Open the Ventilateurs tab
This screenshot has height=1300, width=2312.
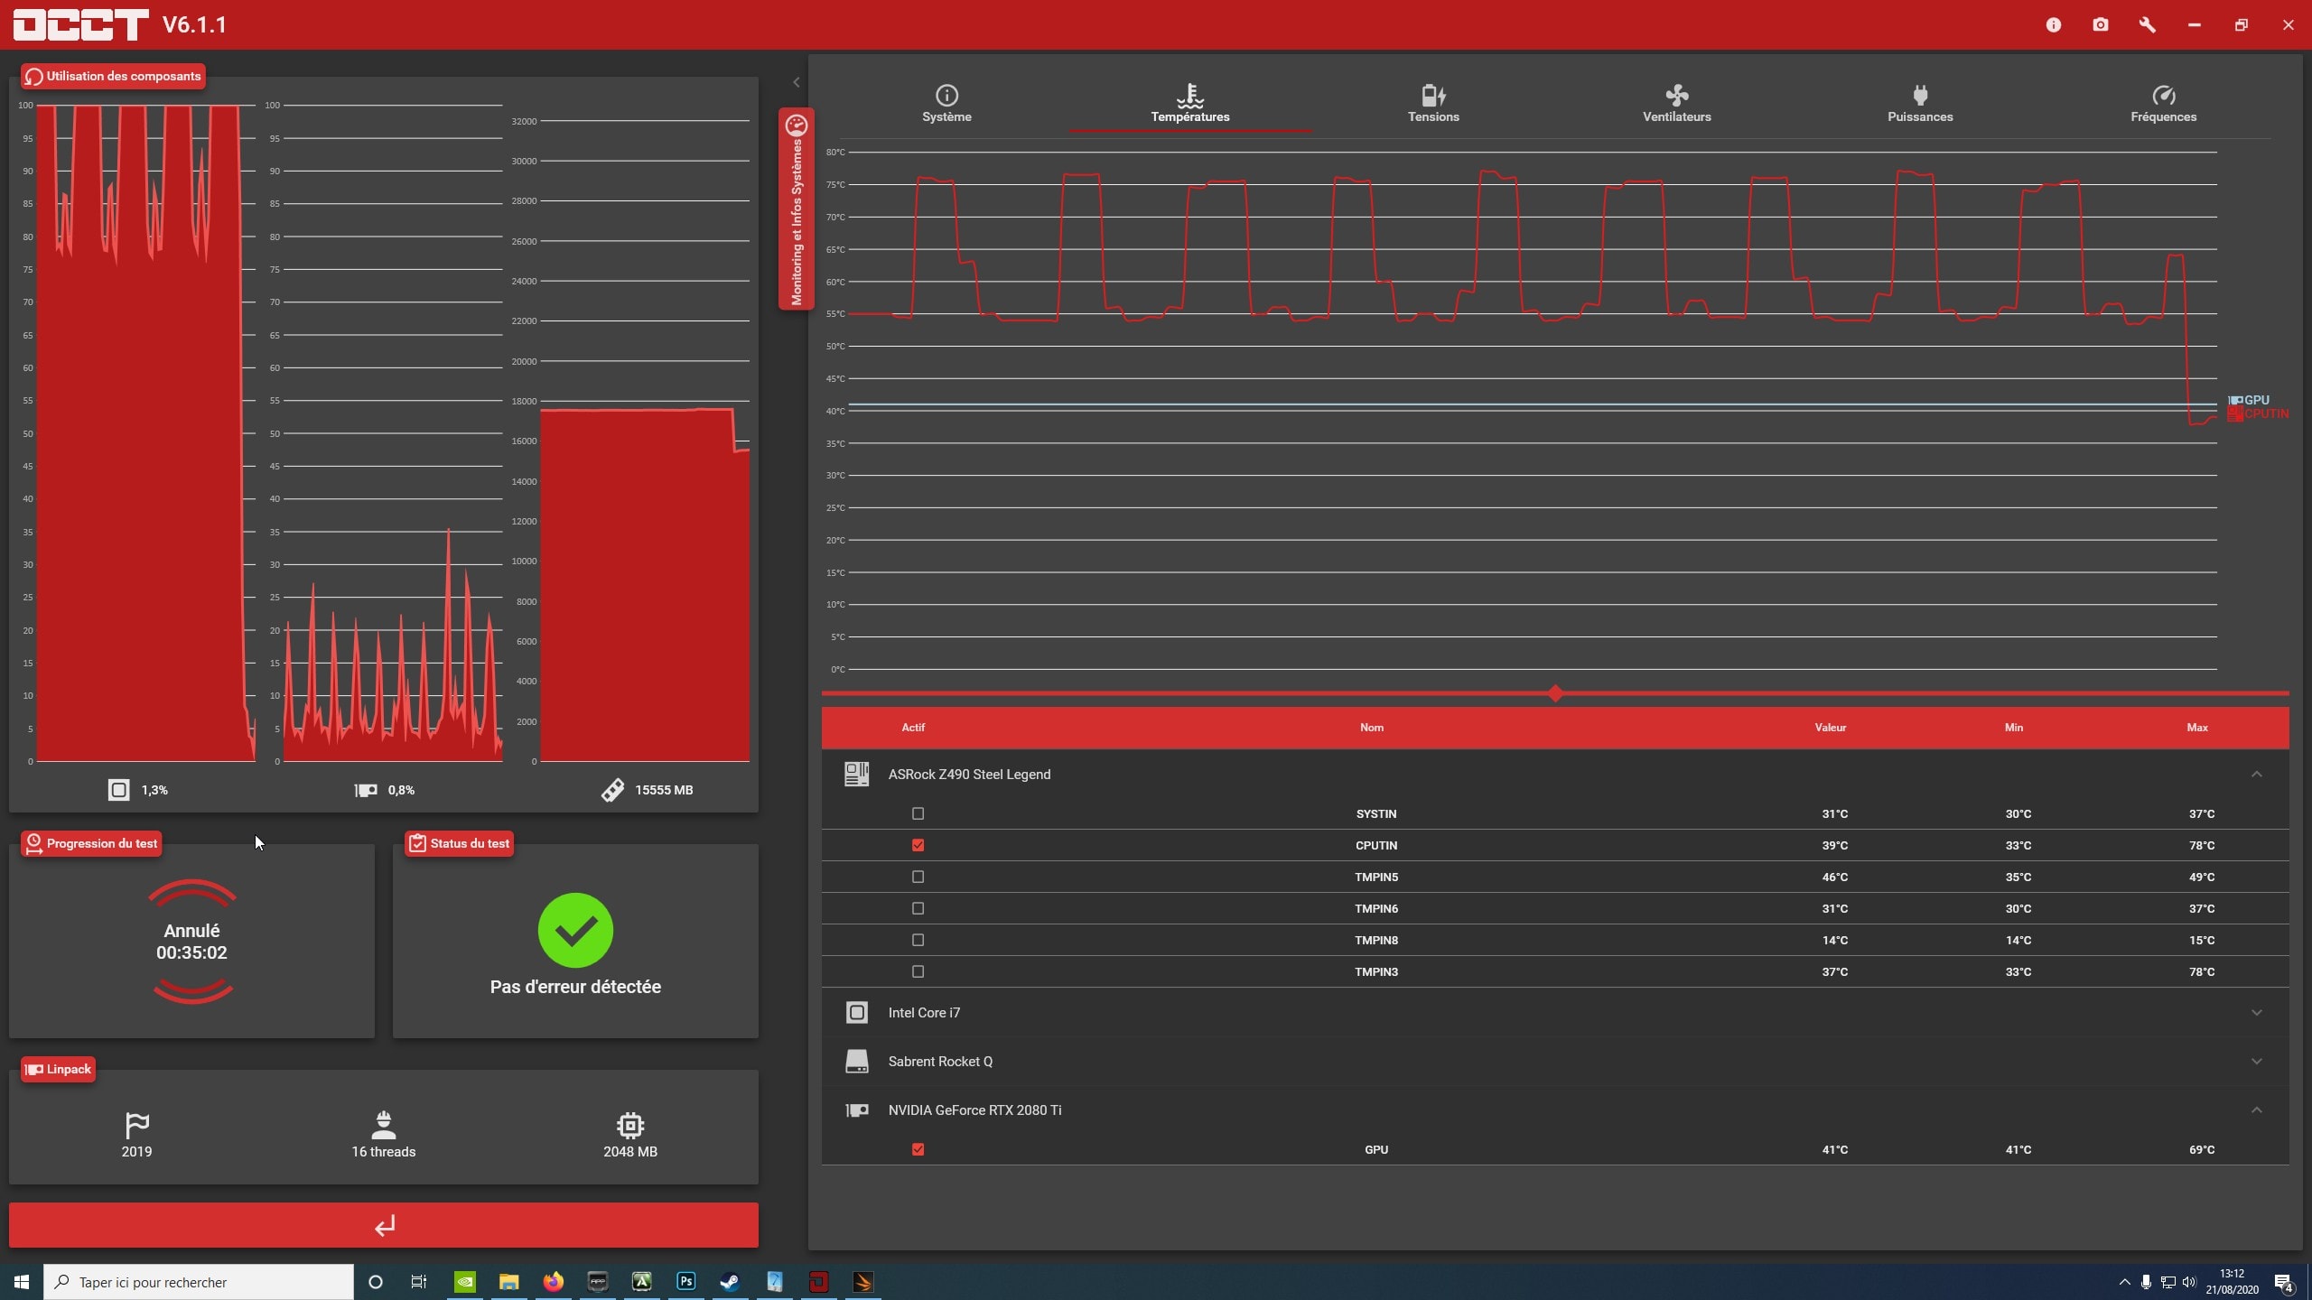(1676, 104)
